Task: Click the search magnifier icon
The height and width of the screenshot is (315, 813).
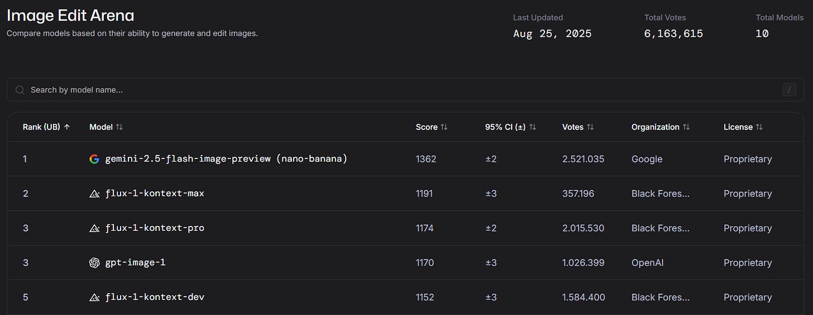Action: pyautogui.click(x=20, y=90)
